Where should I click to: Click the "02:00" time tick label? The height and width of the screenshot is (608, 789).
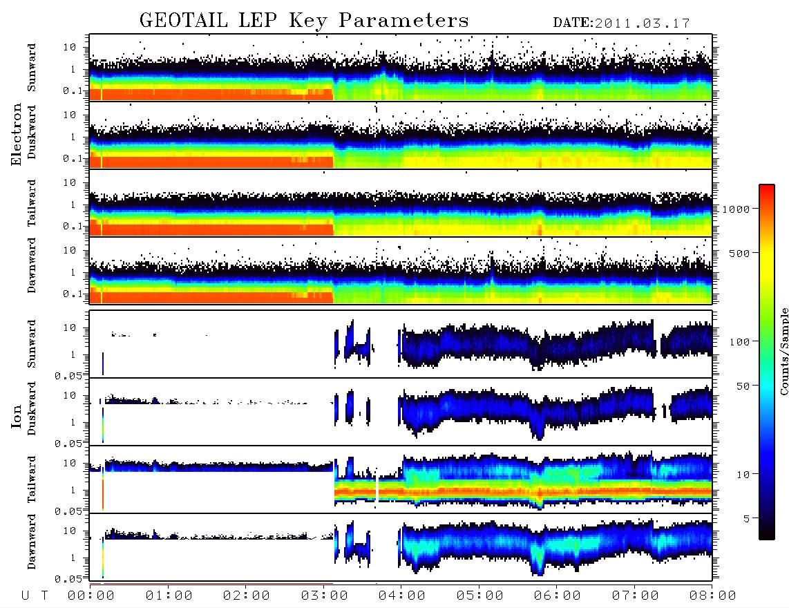click(x=247, y=596)
